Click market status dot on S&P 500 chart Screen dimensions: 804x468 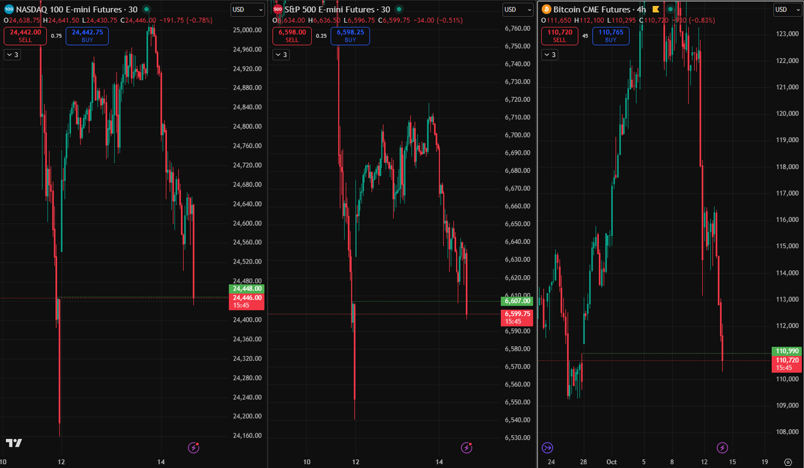click(x=399, y=9)
